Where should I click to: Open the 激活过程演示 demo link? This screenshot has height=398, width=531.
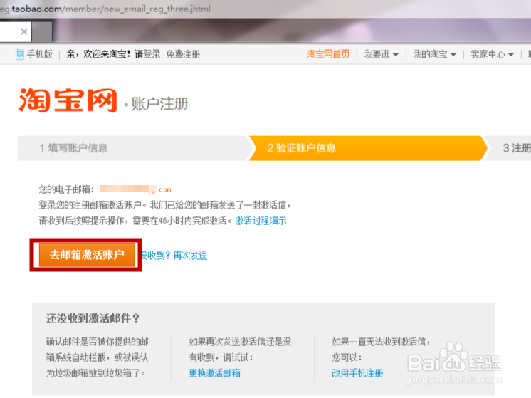coord(261,221)
